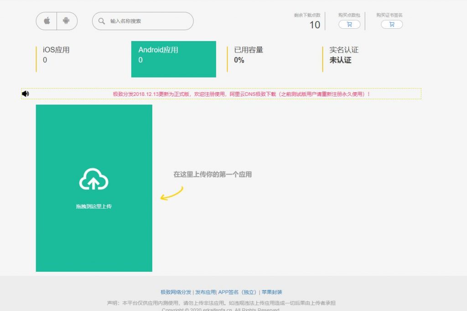Open the 实名认证 status panel
Screen dimensions: 467x311
point(365,59)
